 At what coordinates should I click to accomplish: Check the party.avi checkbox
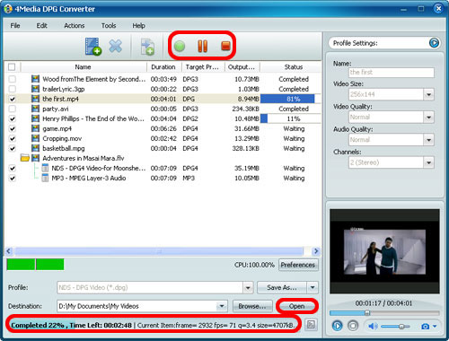(12, 109)
